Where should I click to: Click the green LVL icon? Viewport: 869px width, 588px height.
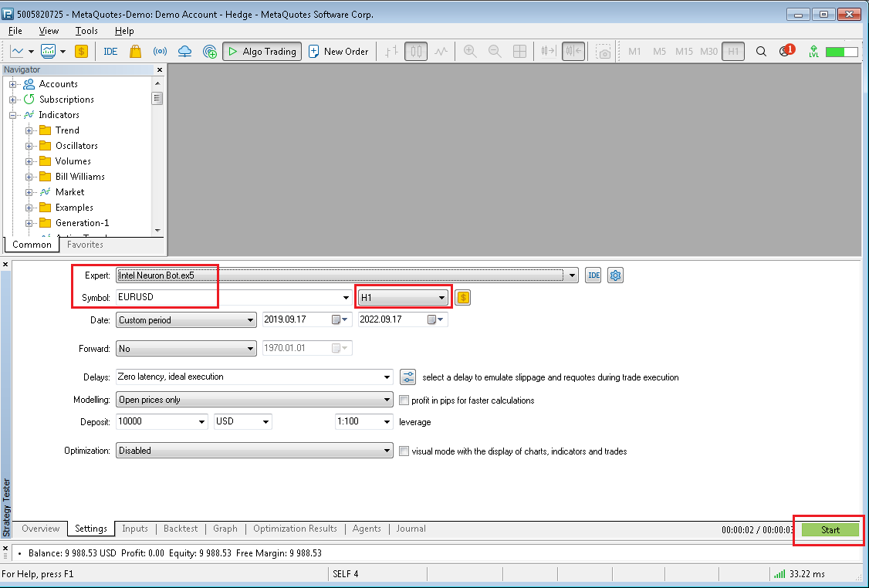[x=813, y=52]
